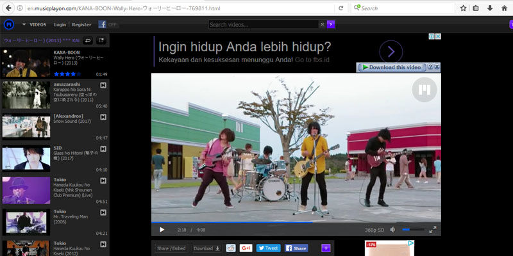Open help on download bar
Image resolution: width=513 pixels, height=256 pixels.
point(430,67)
